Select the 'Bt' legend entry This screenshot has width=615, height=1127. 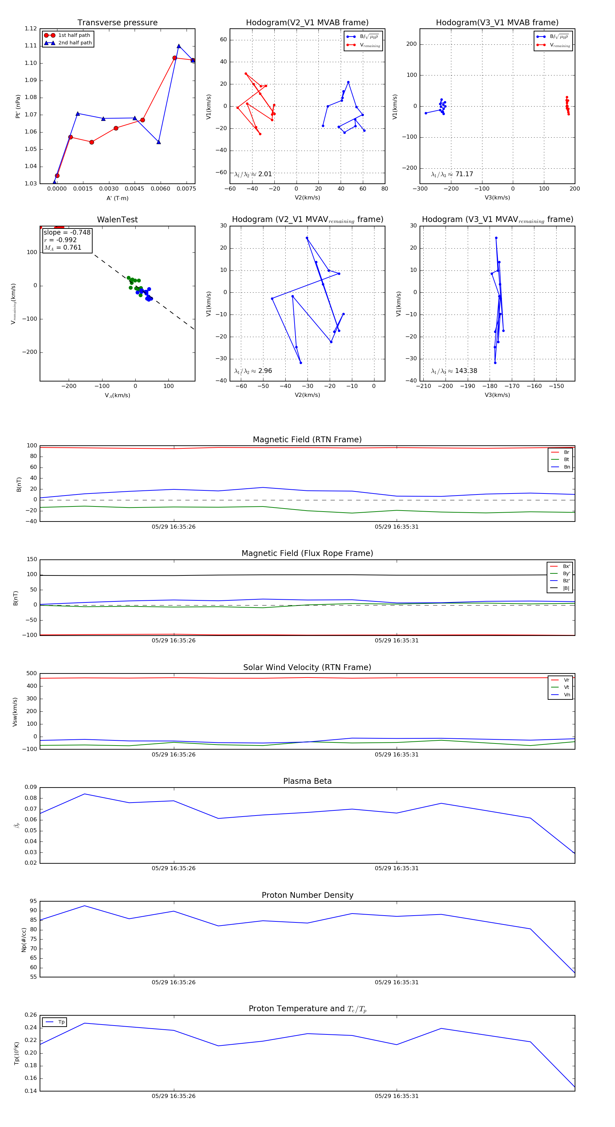(560, 460)
